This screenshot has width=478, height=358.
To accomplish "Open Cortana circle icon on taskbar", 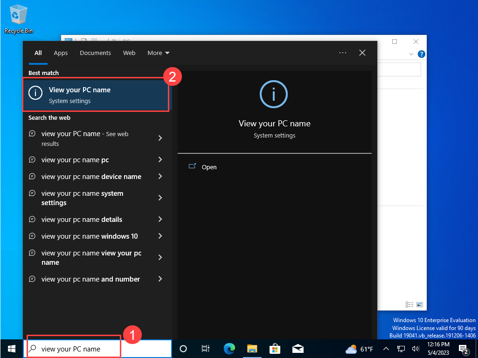I will [183, 349].
